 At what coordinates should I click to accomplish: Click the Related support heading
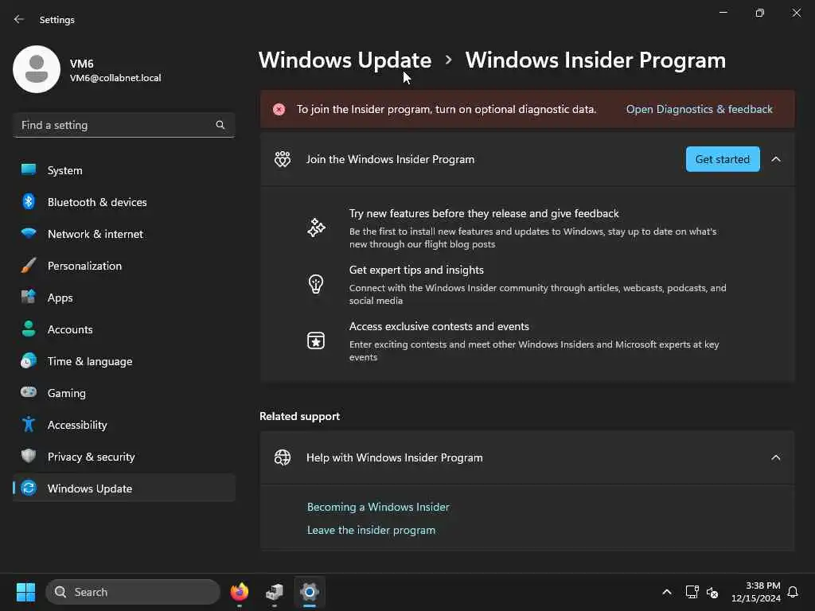click(299, 416)
